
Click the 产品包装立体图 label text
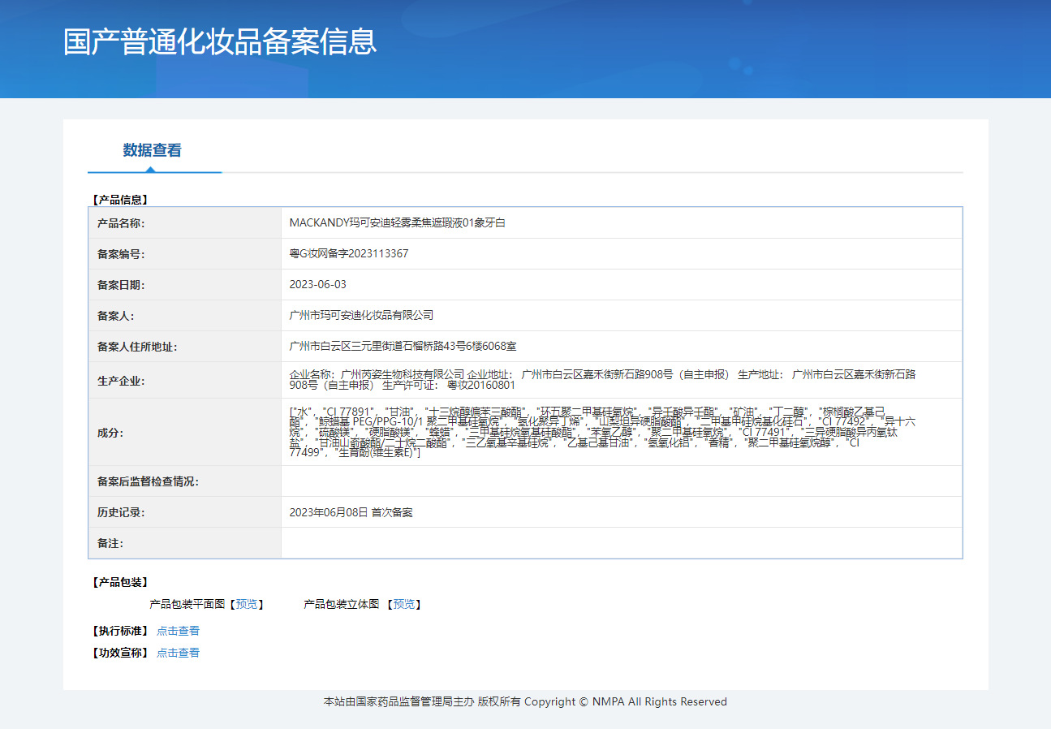(x=341, y=604)
